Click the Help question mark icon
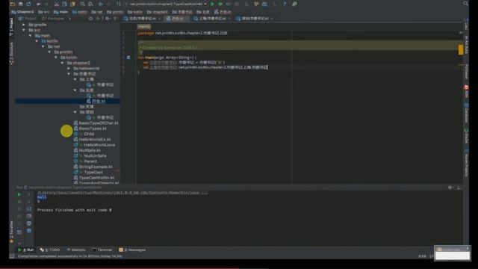 coord(285,4)
